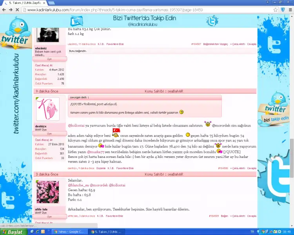The width and height of the screenshot is (294, 235).
Task: Click the '3 dakika önce' post timestamp
Action: click(47, 174)
